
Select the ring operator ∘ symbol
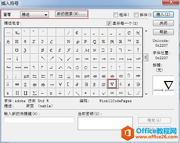point(95,93)
